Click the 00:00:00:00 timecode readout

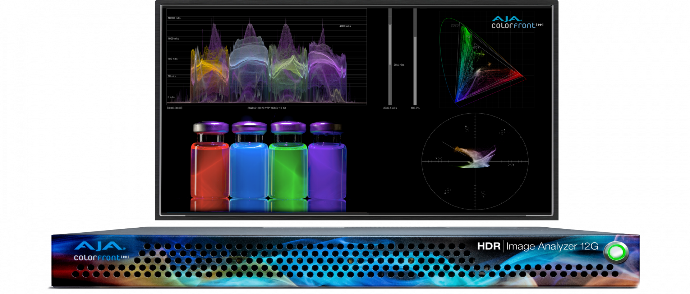(x=174, y=108)
